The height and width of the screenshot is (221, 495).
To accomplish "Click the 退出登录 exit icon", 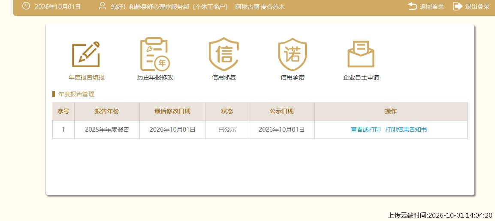I will tap(458, 6).
